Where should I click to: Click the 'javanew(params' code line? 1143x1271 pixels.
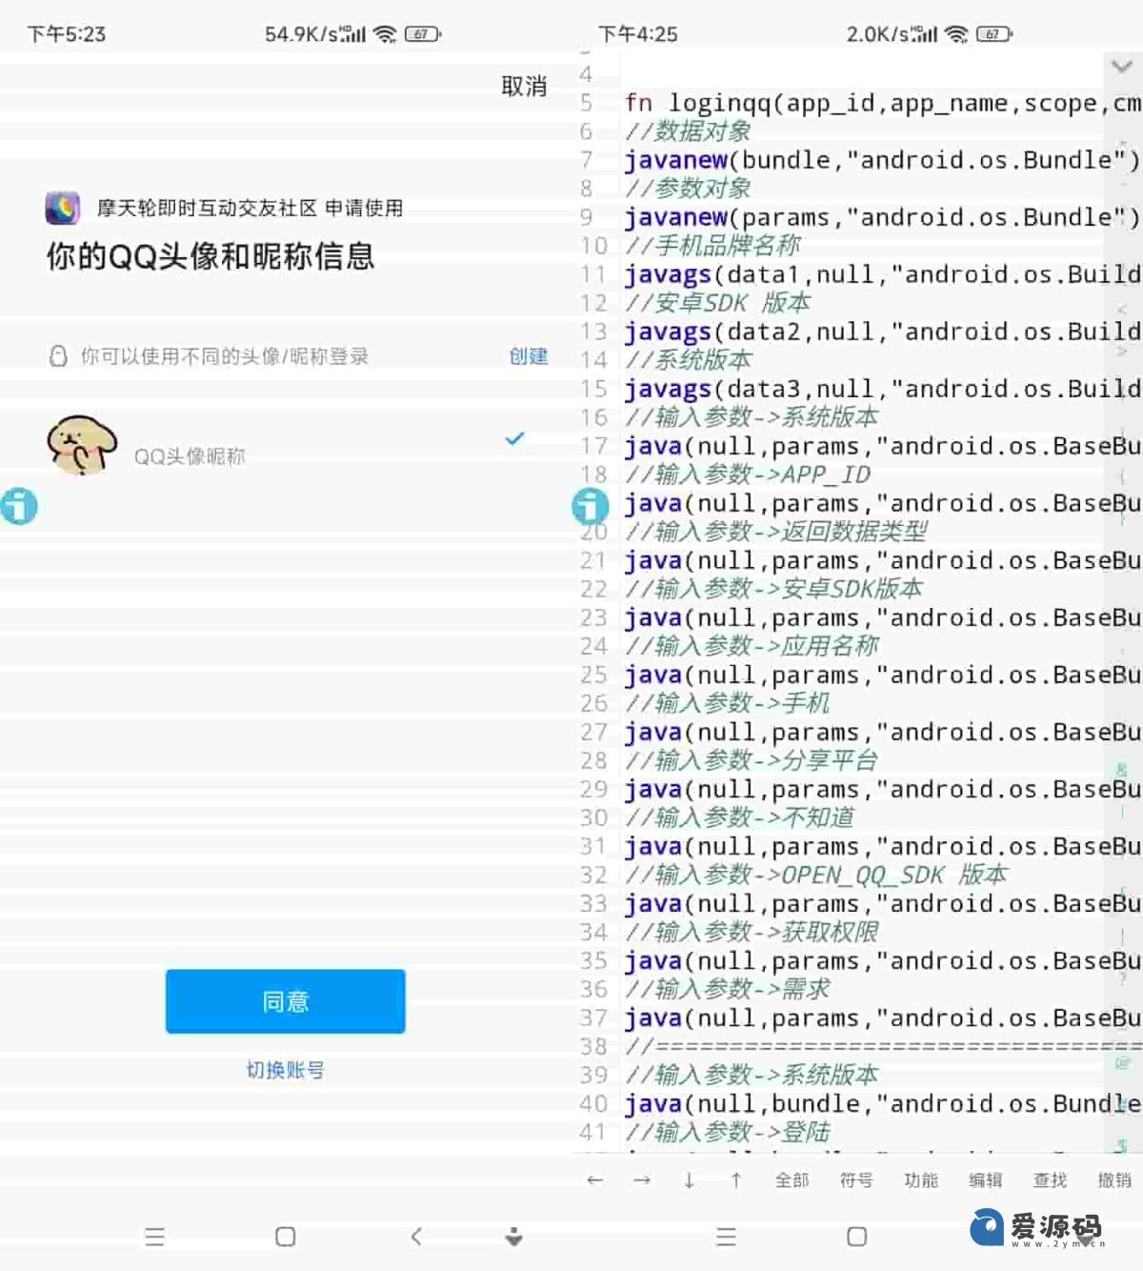882,217
